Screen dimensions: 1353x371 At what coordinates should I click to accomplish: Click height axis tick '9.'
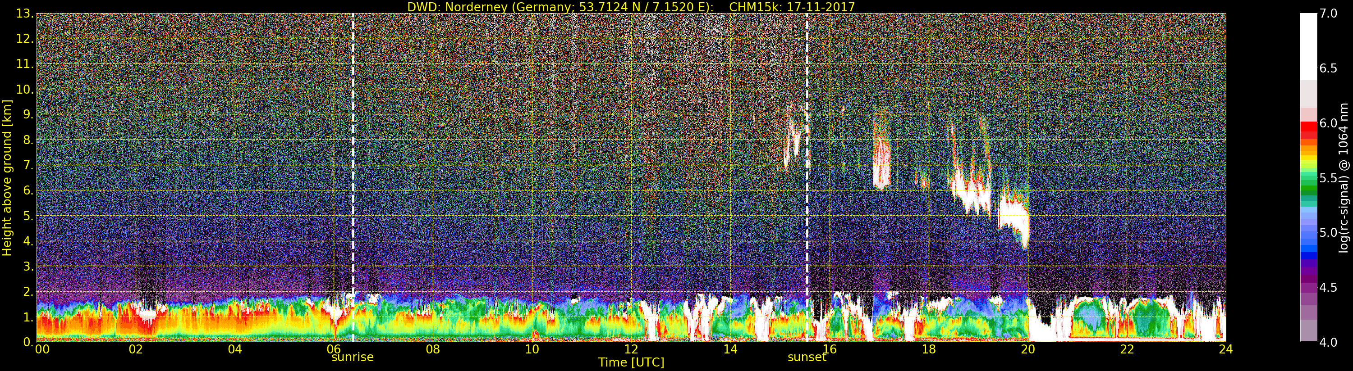29,114
